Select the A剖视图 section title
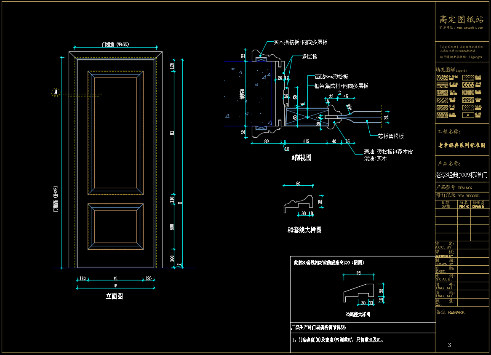Screen dimensions: 491x355 pyautogui.click(x=302, y=158)
